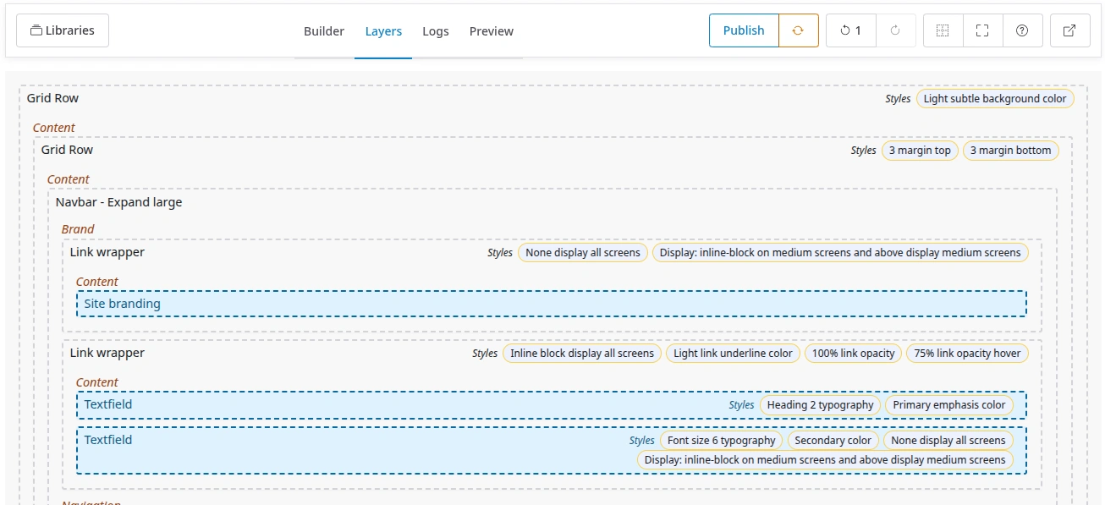Click the open in new window icon
Image resolution: width=1105 pixels, height=505 pixels.
click(1069, 30)
